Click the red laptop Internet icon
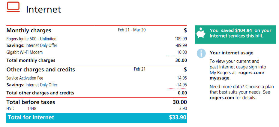 [13, 7]
